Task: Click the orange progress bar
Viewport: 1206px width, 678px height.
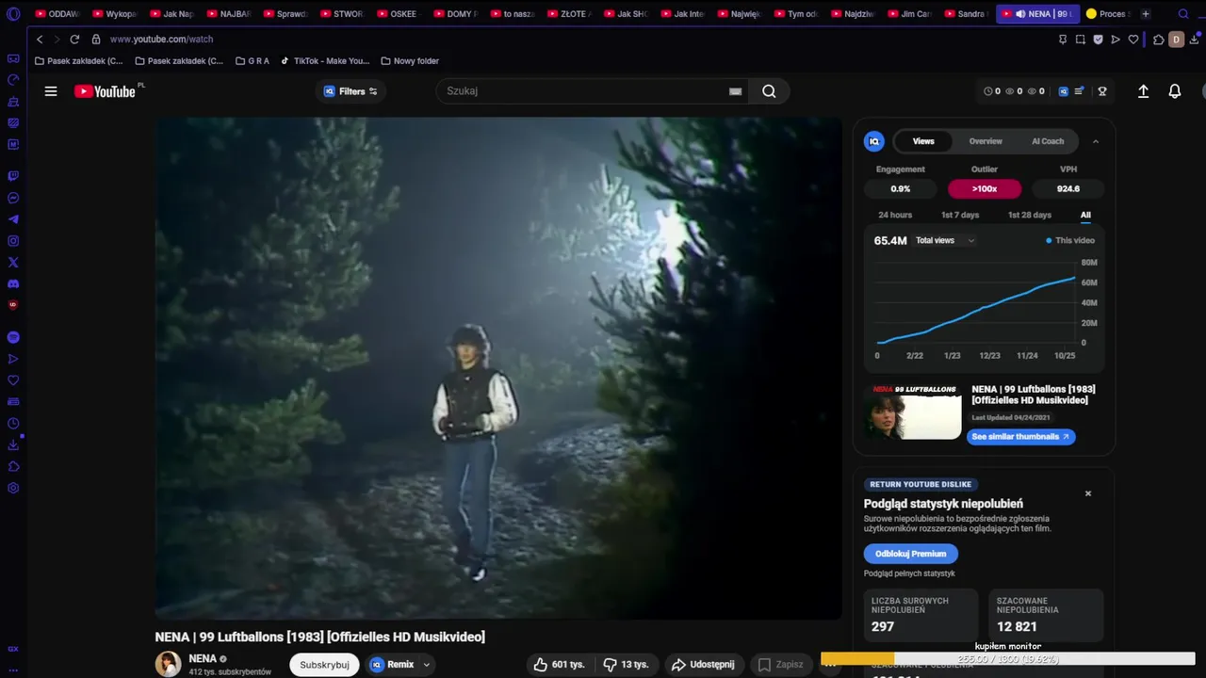Action: (x=857, y=658)
